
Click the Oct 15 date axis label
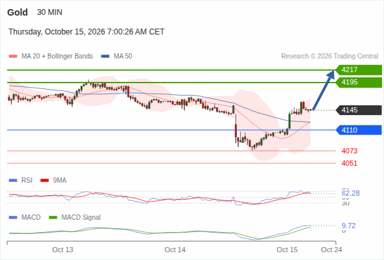(x=287, y=250)
